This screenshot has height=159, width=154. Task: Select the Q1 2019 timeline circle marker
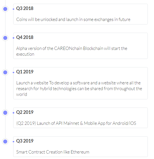click(5, 72)
